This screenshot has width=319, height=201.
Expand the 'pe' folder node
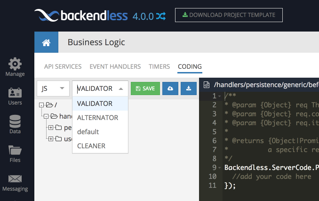tap(51, 128)
